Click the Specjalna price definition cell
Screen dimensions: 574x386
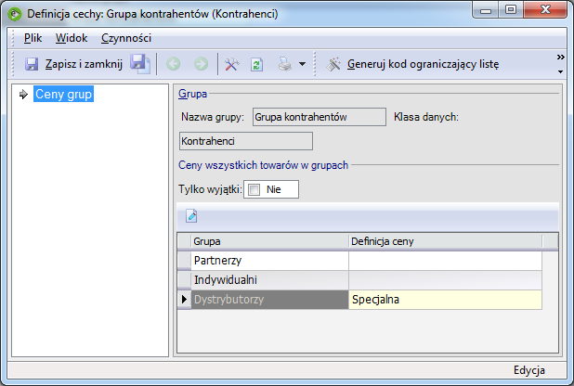445,300
